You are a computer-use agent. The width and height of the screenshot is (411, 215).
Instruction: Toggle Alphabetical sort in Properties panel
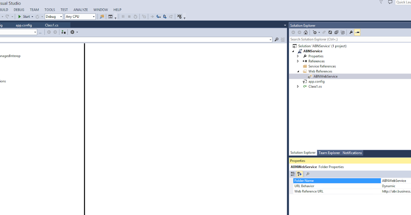pyautogui.click(x=299, y=174)
